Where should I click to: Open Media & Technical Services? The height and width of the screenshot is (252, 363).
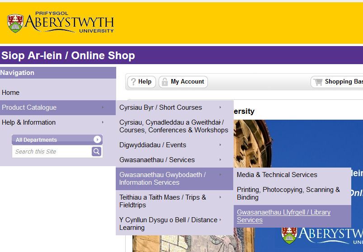[x=292, y=175]
